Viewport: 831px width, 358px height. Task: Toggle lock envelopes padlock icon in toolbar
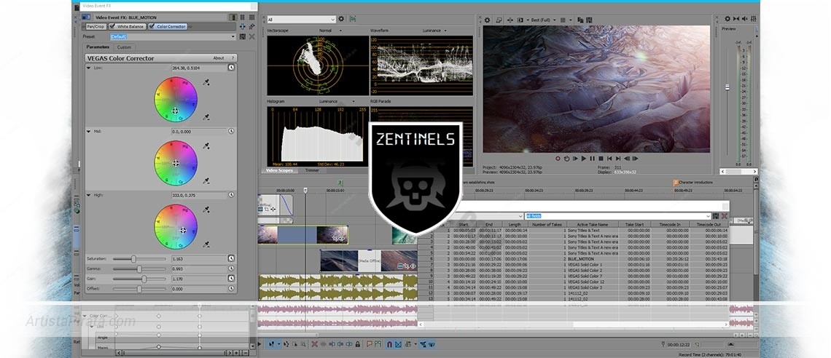coord(358,344)
